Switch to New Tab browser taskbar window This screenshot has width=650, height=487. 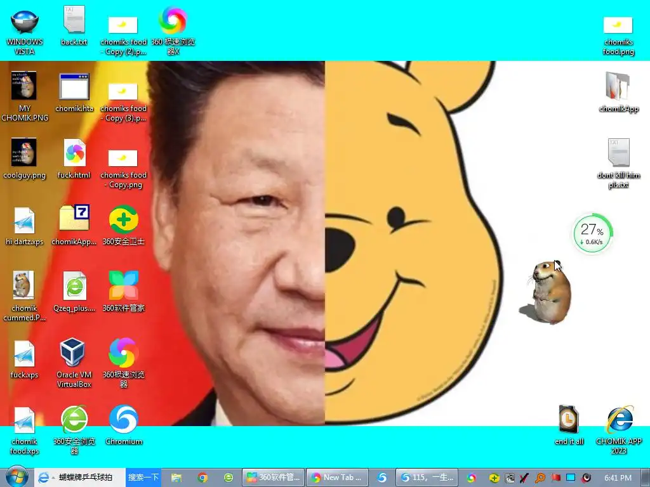pos(337,477)
